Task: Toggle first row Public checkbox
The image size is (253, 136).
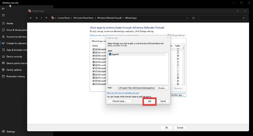Action: (178, 50)
